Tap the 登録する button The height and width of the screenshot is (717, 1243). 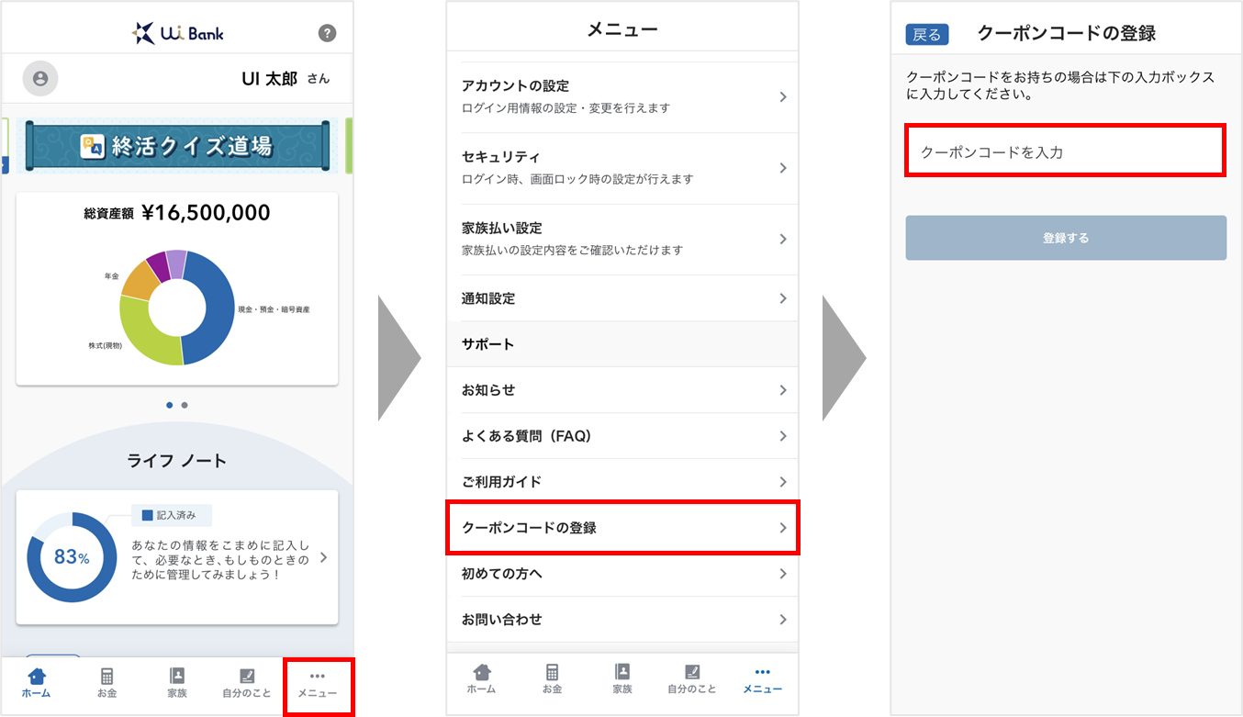click(x=1066, y=238)
